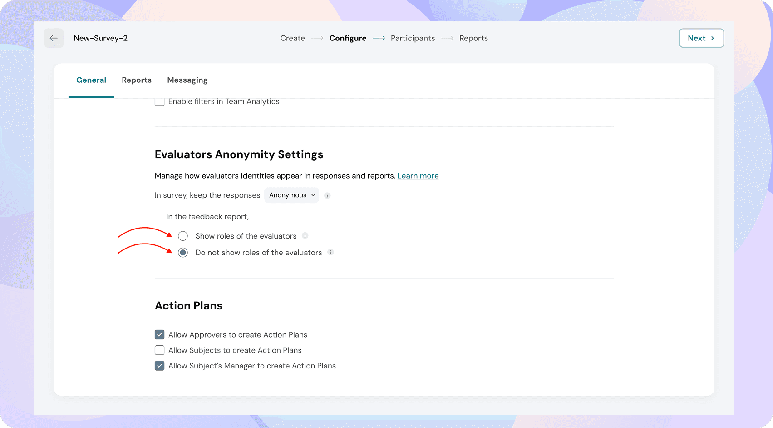Click info icon next to Do not show roles
This screenshot has height=428, width=773.
click(x=330, y=252)
